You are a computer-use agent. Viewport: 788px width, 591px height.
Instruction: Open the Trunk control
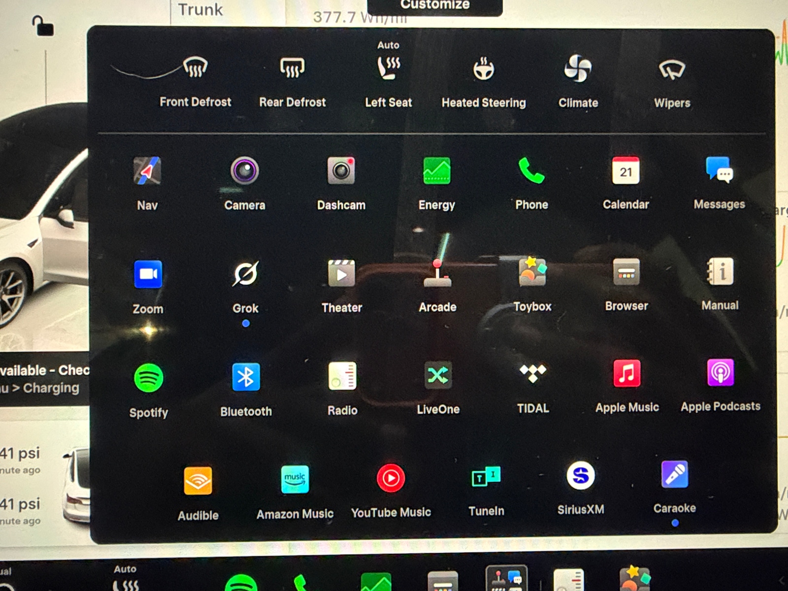pos(200,9)
